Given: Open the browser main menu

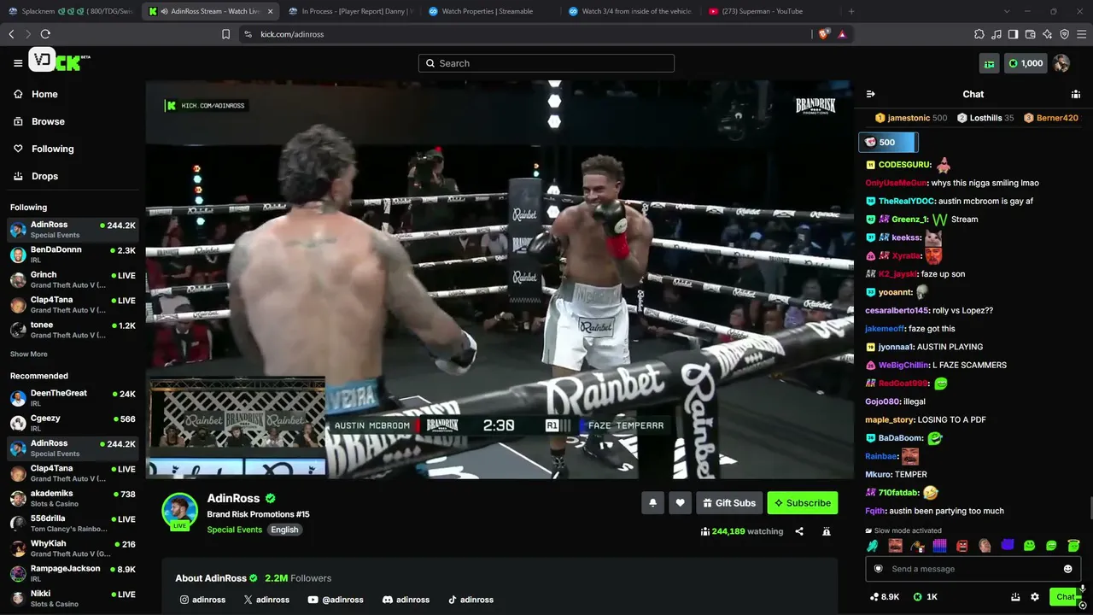Looking at the screenshot, I should point(1081,34).
